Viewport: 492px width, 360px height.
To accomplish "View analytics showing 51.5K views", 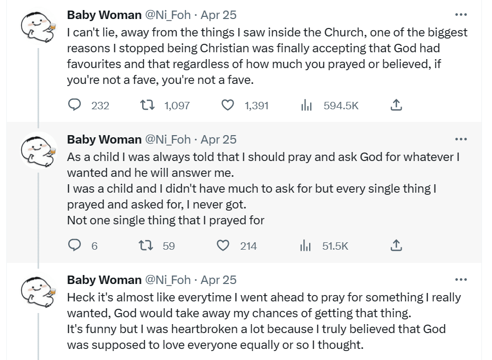I will [x=305, y=245].
